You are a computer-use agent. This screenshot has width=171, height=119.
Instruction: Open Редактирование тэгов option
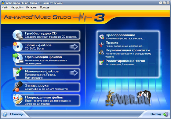click(125, 61)
